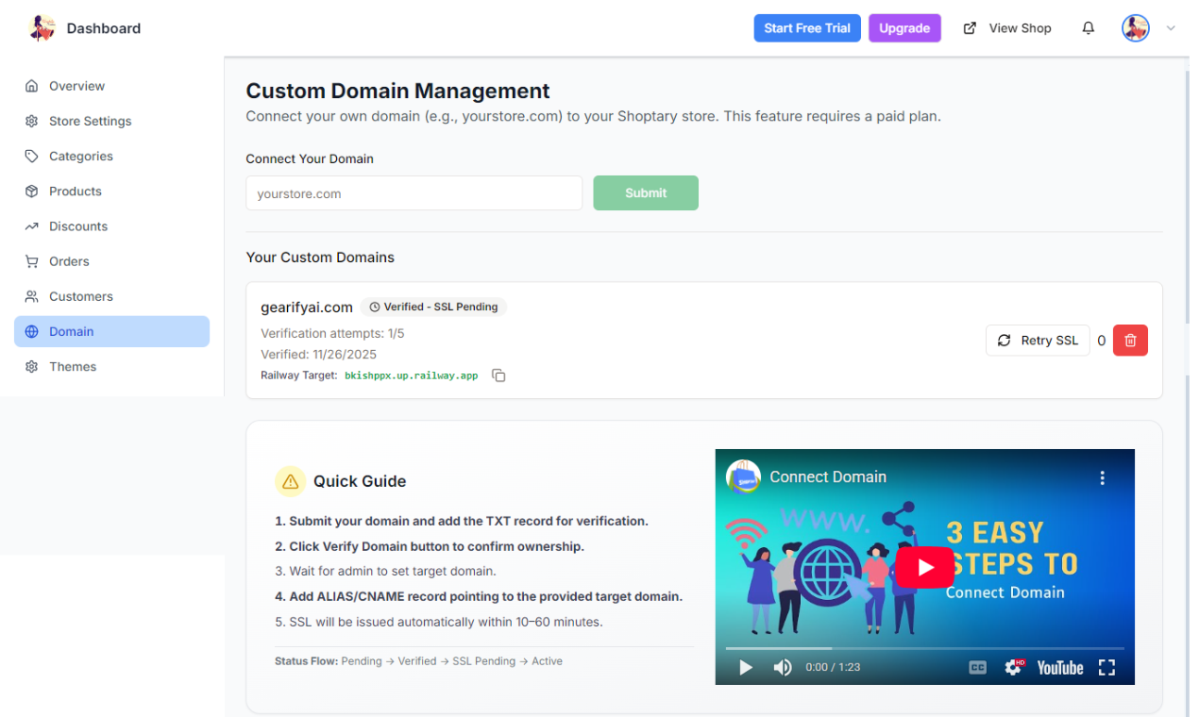Viewport: 1199px width, 717px height.
Task: Toggle fullscreen mode on the video player
Action: tap(1106, 667)
